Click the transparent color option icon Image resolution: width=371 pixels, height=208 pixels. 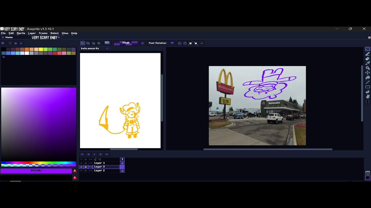point(107,43)
